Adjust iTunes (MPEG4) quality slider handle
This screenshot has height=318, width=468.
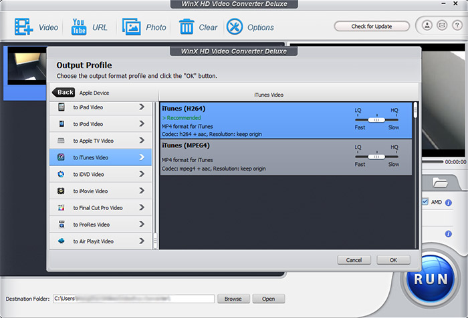pyautogui.click(x=376, y=157)
